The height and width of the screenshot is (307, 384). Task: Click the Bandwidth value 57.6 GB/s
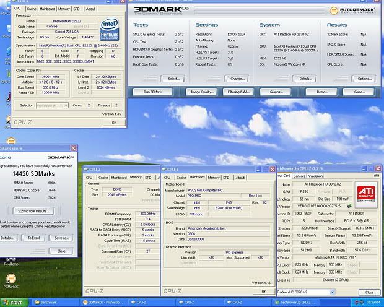[x=362, y=250]
